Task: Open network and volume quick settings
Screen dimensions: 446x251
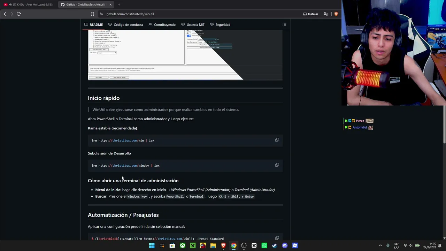Action: click(x=411, y=245)
